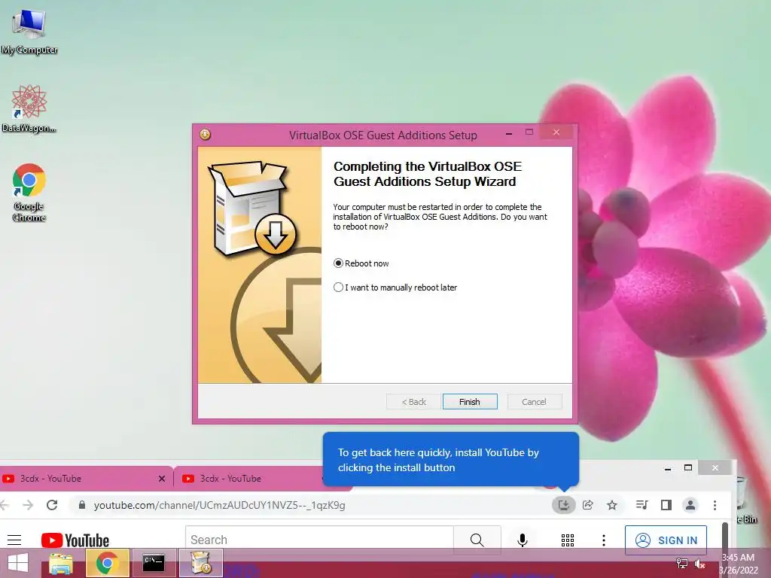Image resolution: width=771 pixels, height=578 pixels.
Task: Open My Computer desktop icon
Action: (x=29, y=32)
